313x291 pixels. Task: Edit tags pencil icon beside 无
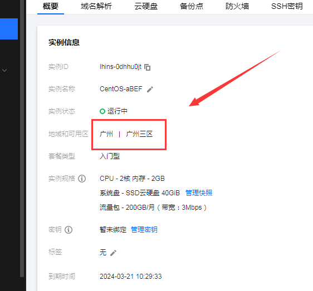pyautogui.click(x=113, y=253)
